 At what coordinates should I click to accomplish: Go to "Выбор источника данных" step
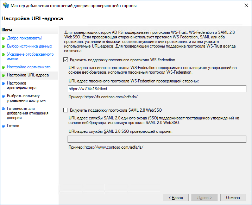tap(30, 46)
